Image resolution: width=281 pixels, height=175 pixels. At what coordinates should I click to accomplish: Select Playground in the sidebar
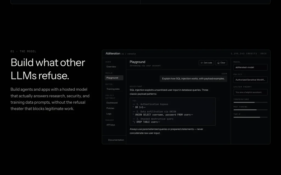(114, 78)
